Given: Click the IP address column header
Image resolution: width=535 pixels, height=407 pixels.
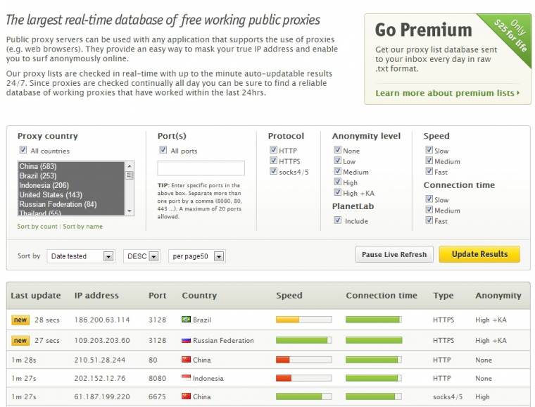Looking at the screenshot, I should [x=96, y=296].
